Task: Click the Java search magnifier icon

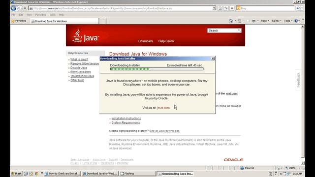Action: click(x=239, y=30)
